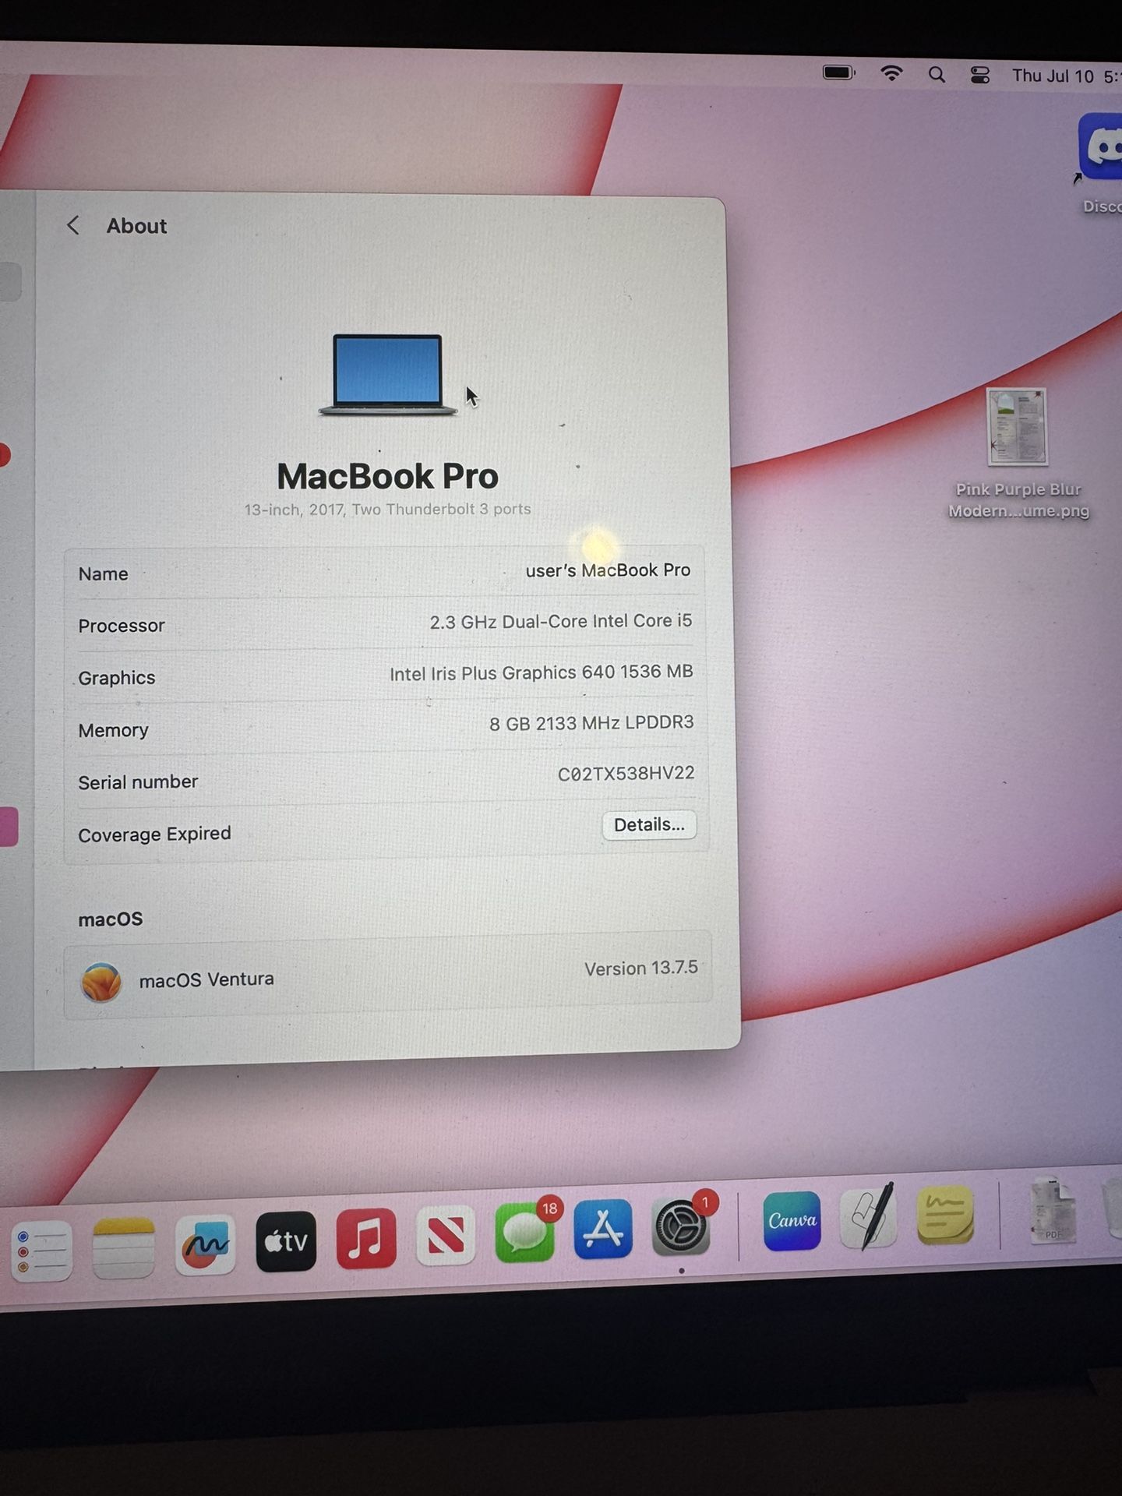Click the MacBook Pro heading
Viewport: 1122px width, 1496px height.
pyautogui.click(x=387, y=476)
